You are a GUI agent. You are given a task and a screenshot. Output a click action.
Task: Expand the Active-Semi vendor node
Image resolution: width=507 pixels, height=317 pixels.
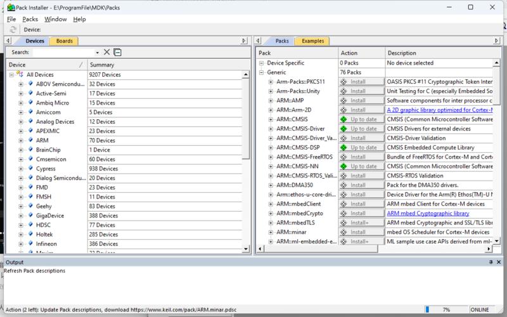(21, 93)
